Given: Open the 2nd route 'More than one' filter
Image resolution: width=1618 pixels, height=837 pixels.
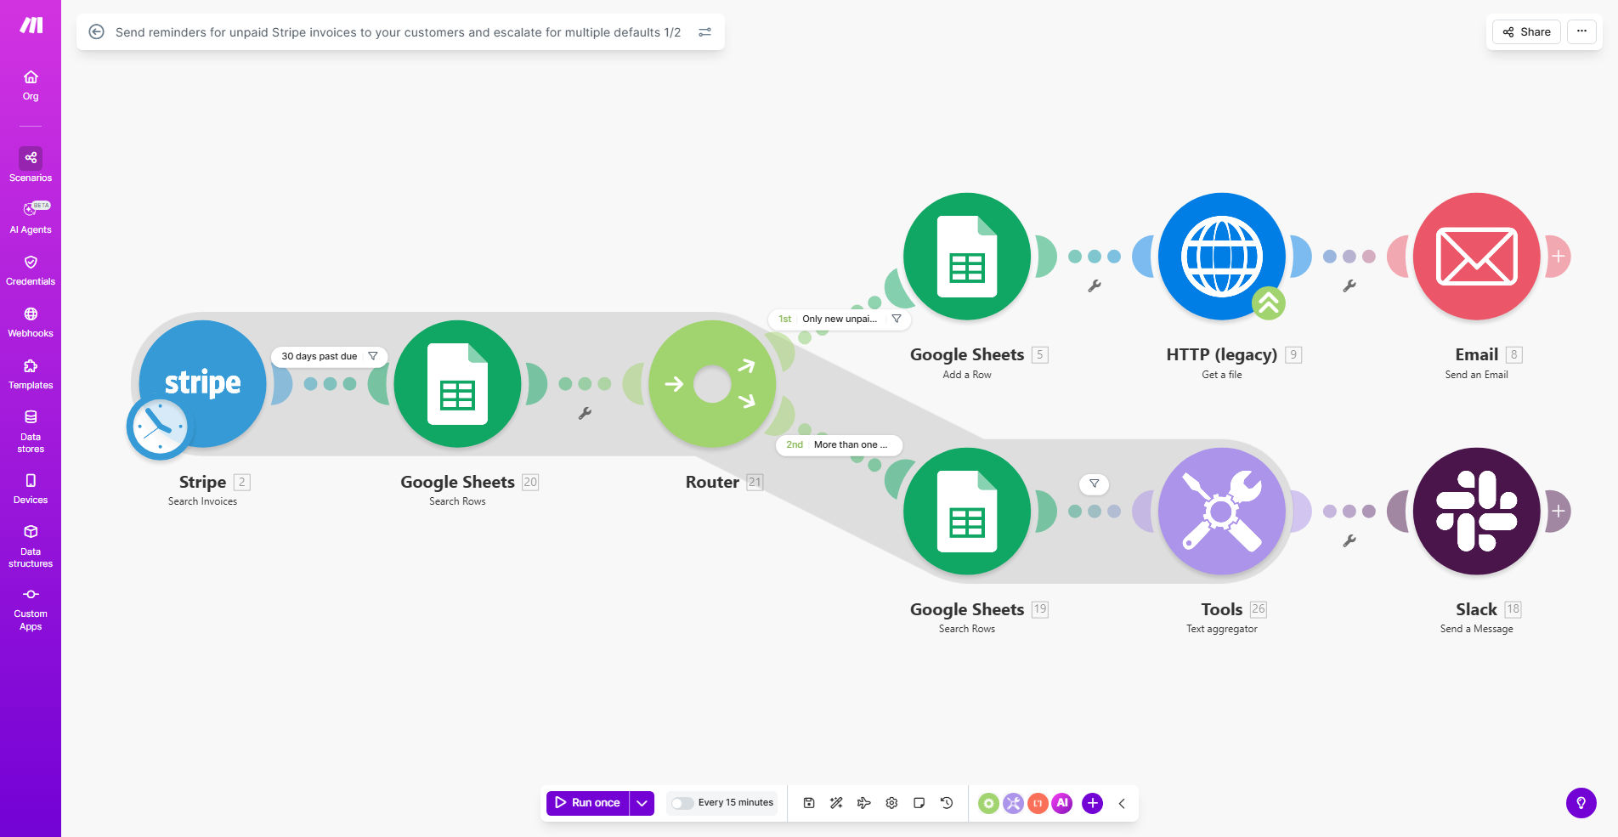Looking at the screenshot, I should point(839,444).
